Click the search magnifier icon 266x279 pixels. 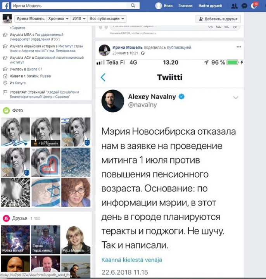tap(133, 5)
